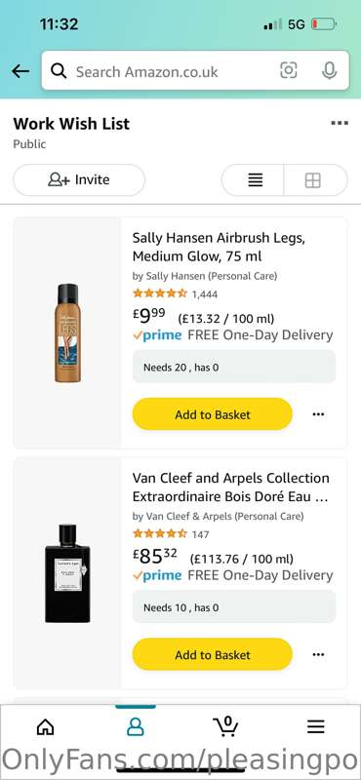Add Van Cleef and Arpels perfume to basket
This screenshot has height=780, width=361.
click(212, 654)
